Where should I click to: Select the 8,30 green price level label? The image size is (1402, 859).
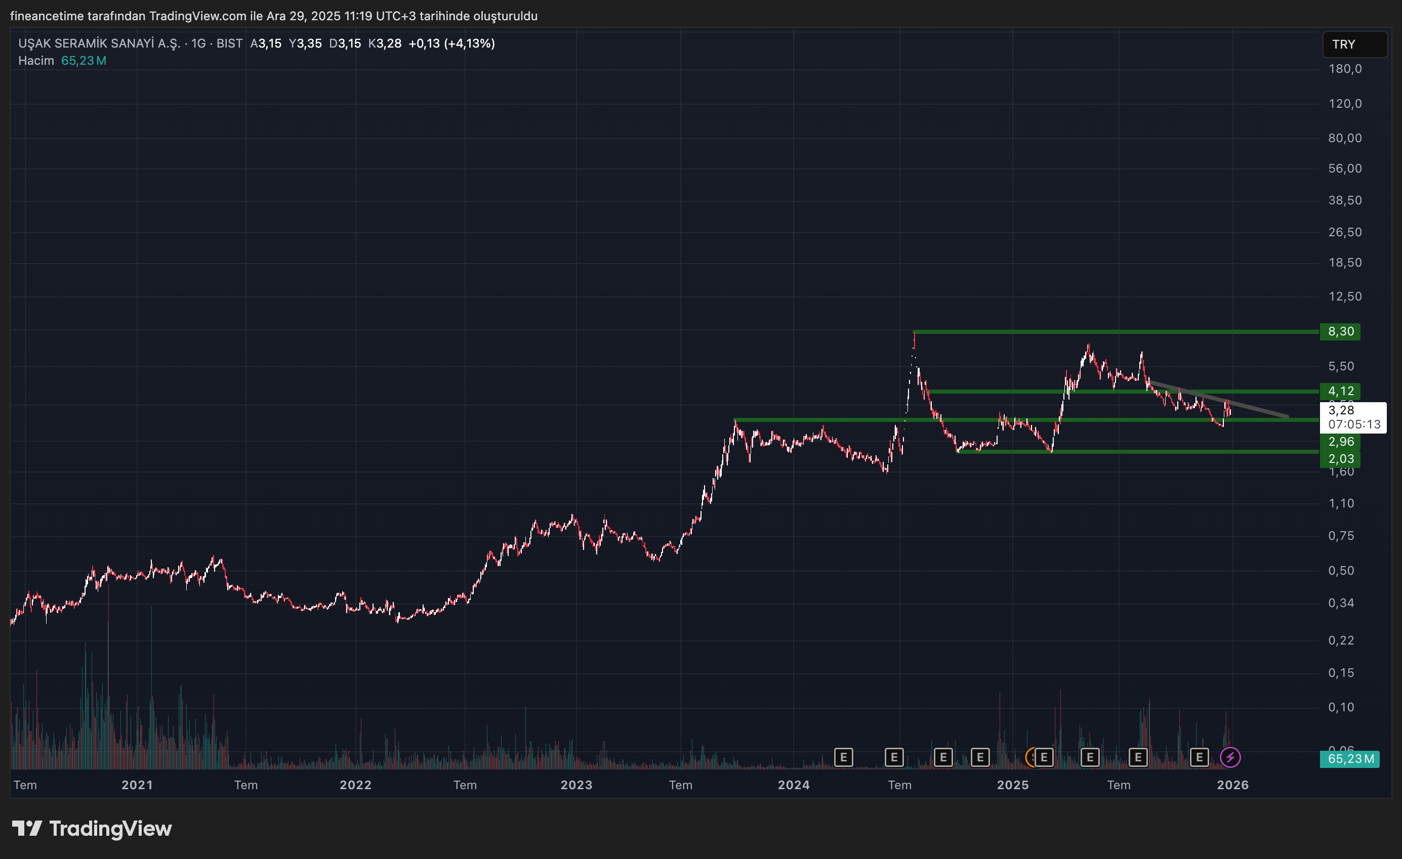click(1340, 332)
